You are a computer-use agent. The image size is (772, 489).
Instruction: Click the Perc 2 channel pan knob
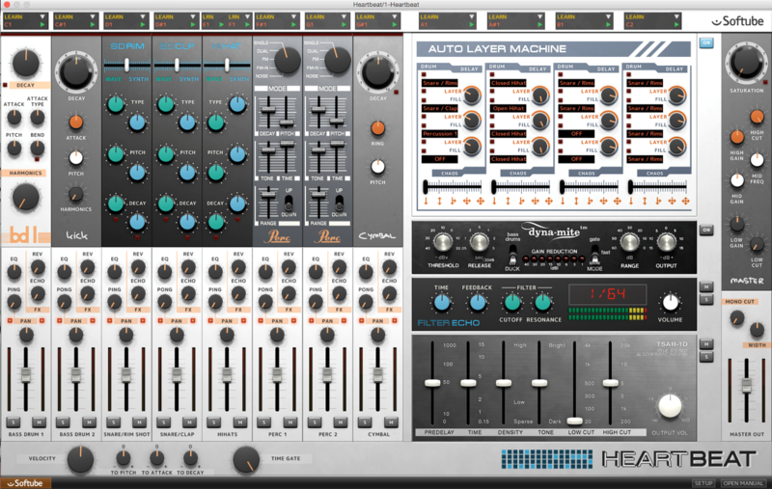tap(327, 335)
